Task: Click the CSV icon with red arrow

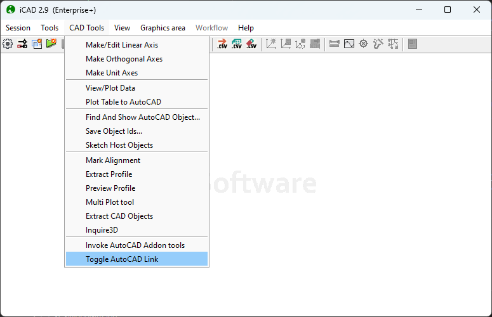Action: [x=222, y=44]
